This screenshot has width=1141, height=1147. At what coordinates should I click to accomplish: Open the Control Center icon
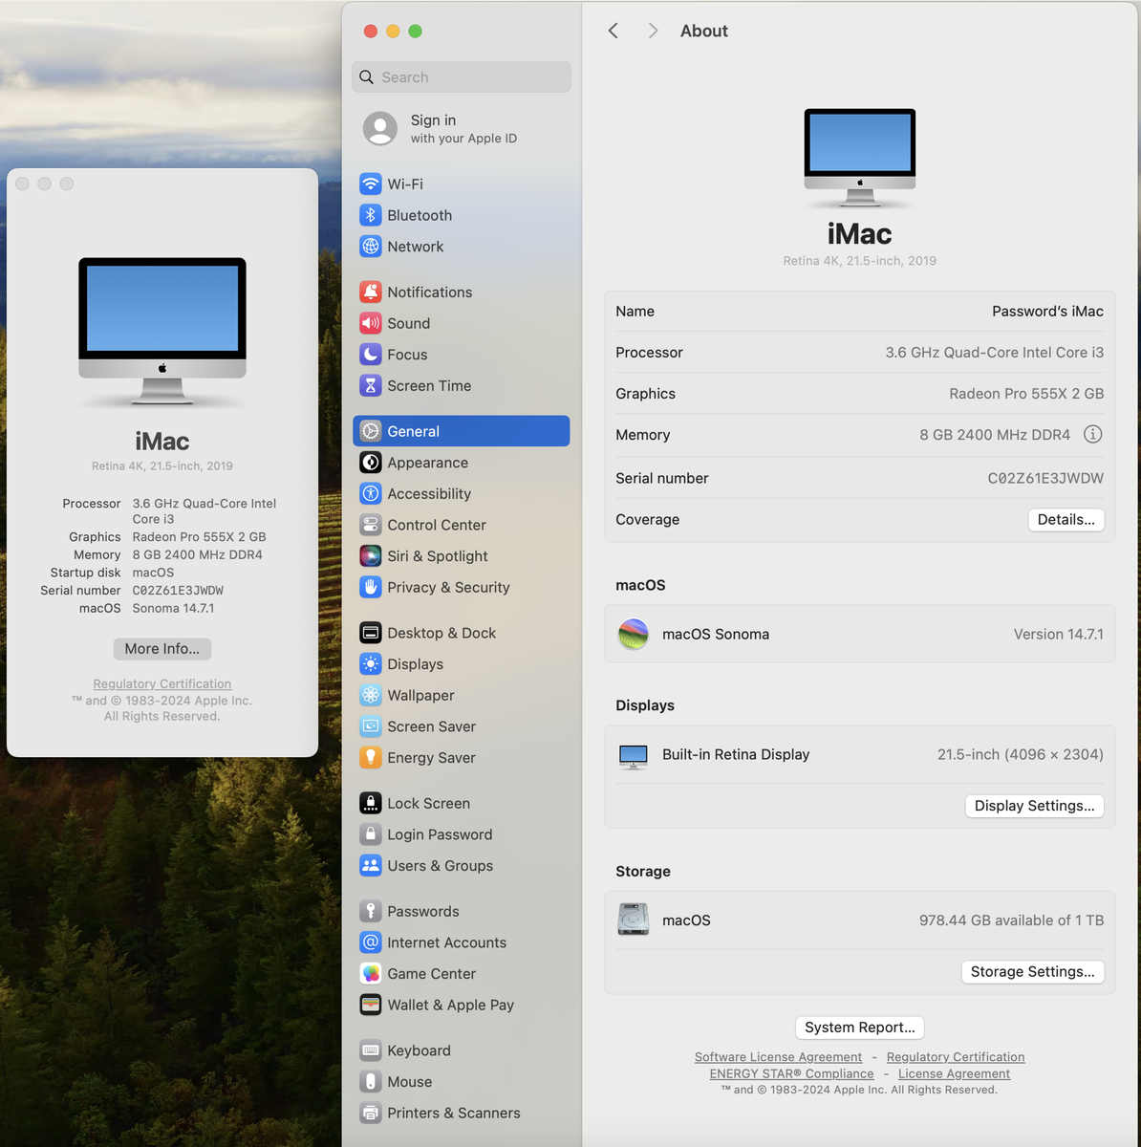pyautogui.click(x=371, y=525)
